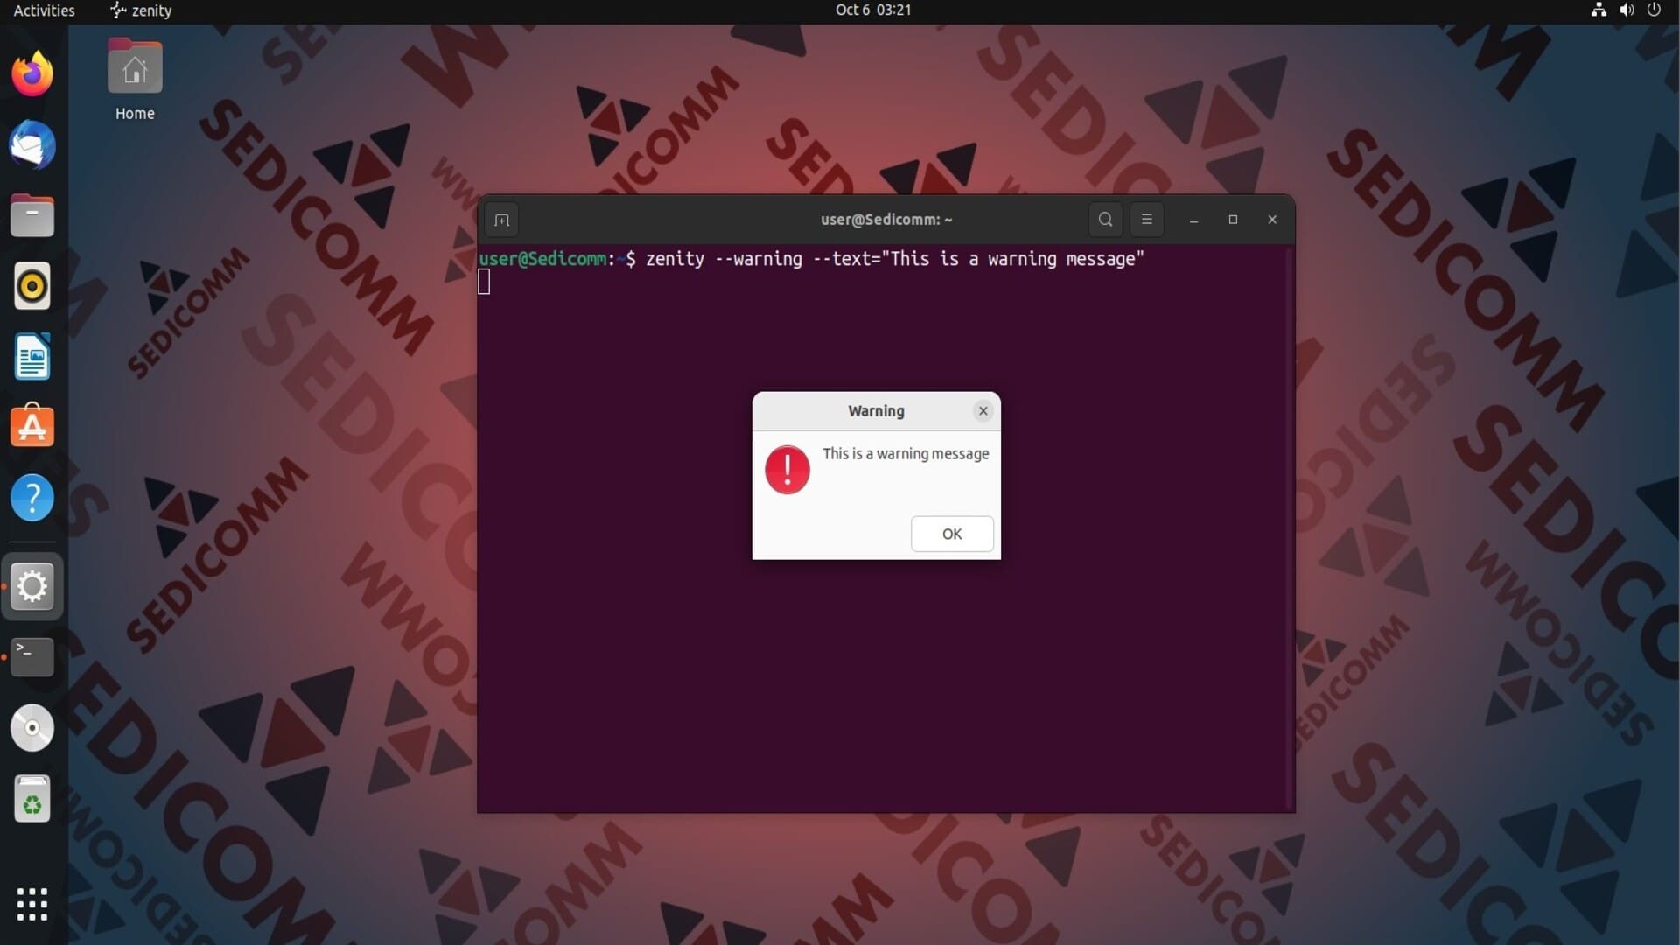
Task: Open Ubuntu Software store
Action: pyautogui.click(x=32, y=427)
